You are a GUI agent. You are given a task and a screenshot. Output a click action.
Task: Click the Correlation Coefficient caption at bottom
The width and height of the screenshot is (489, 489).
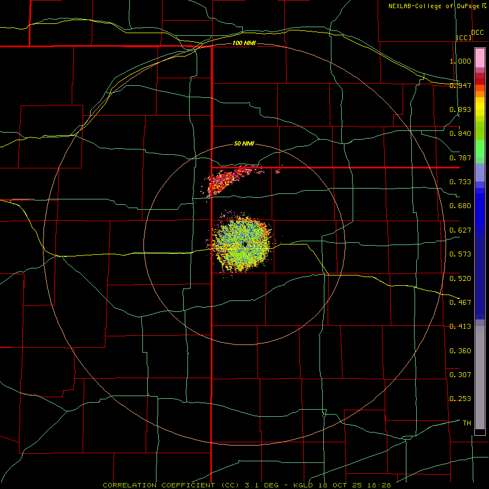(x=247, y=485)
